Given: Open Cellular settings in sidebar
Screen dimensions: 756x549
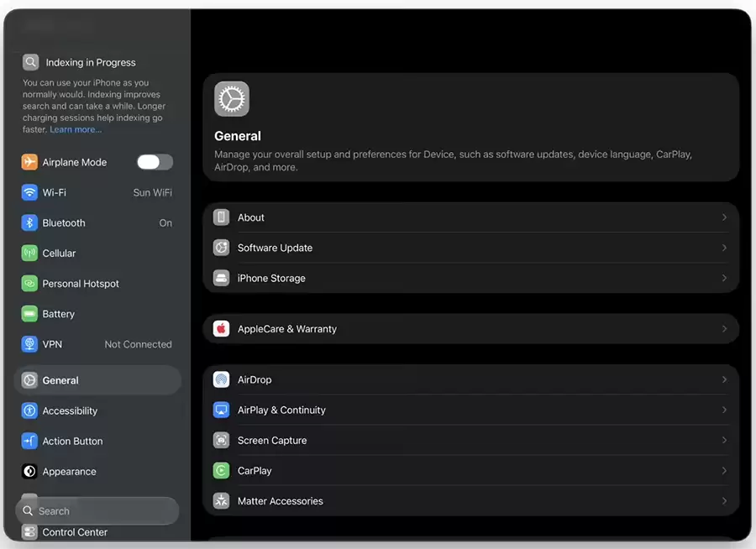Looking at the screenshot, I should click(x=97, y=253).
